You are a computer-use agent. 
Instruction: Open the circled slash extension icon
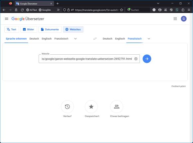click(171, 10)
